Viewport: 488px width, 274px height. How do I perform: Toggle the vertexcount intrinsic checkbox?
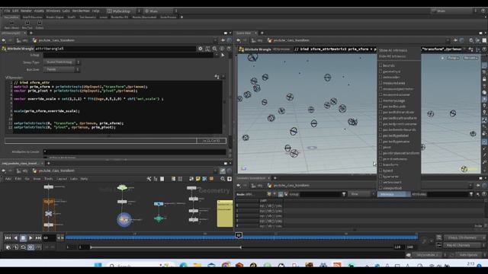tap(380, 183)
